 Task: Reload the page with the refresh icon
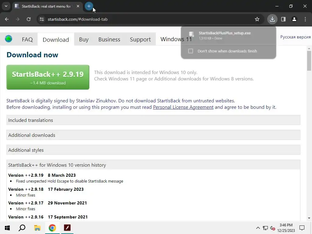pyautogui.click(x=29, y=19)
